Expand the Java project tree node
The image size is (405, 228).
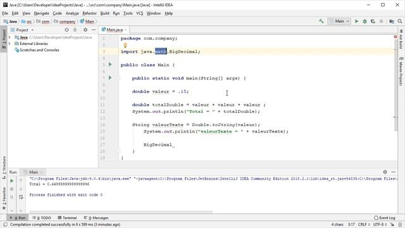pos(9,37)
